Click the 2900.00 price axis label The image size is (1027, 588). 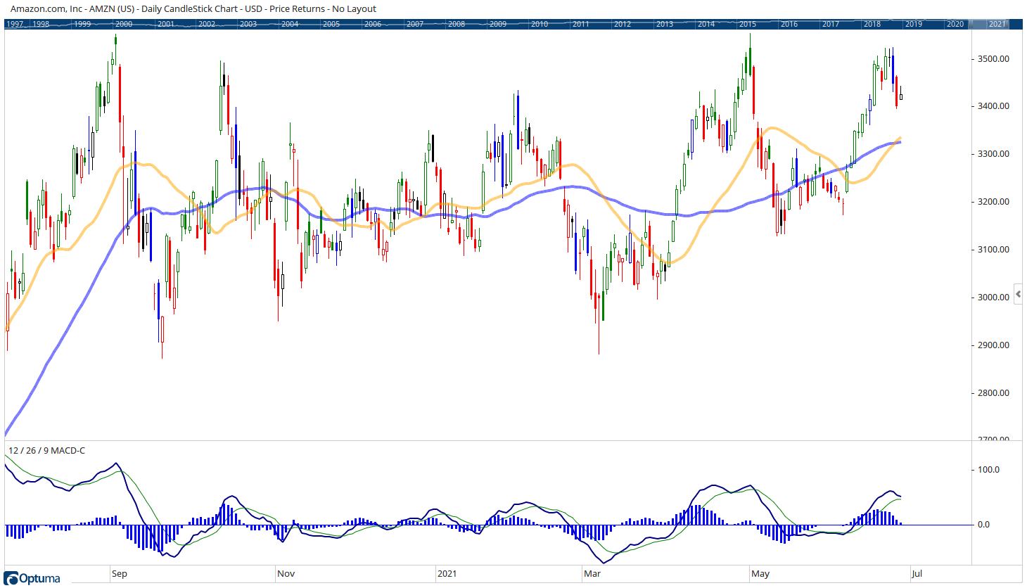[993, 345]
